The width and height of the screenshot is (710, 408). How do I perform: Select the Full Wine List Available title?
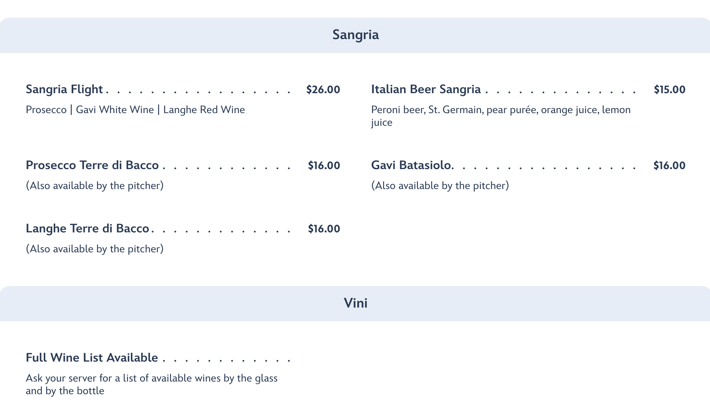click(92, 358)
